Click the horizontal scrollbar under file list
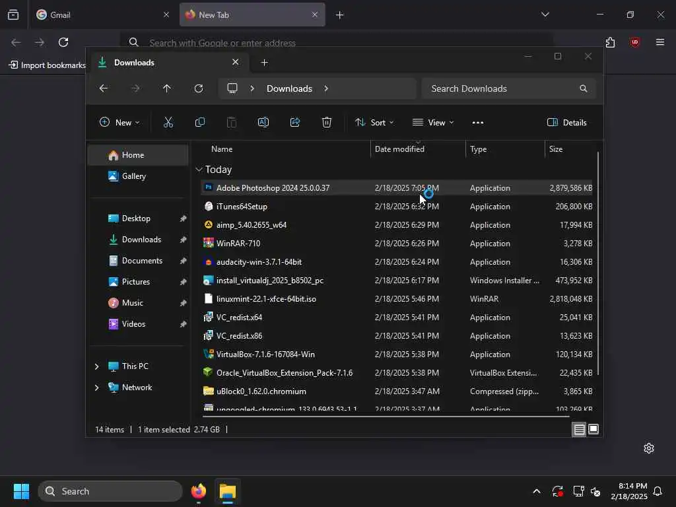 tap(386, 417)
